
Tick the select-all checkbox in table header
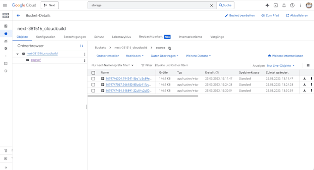93,73
